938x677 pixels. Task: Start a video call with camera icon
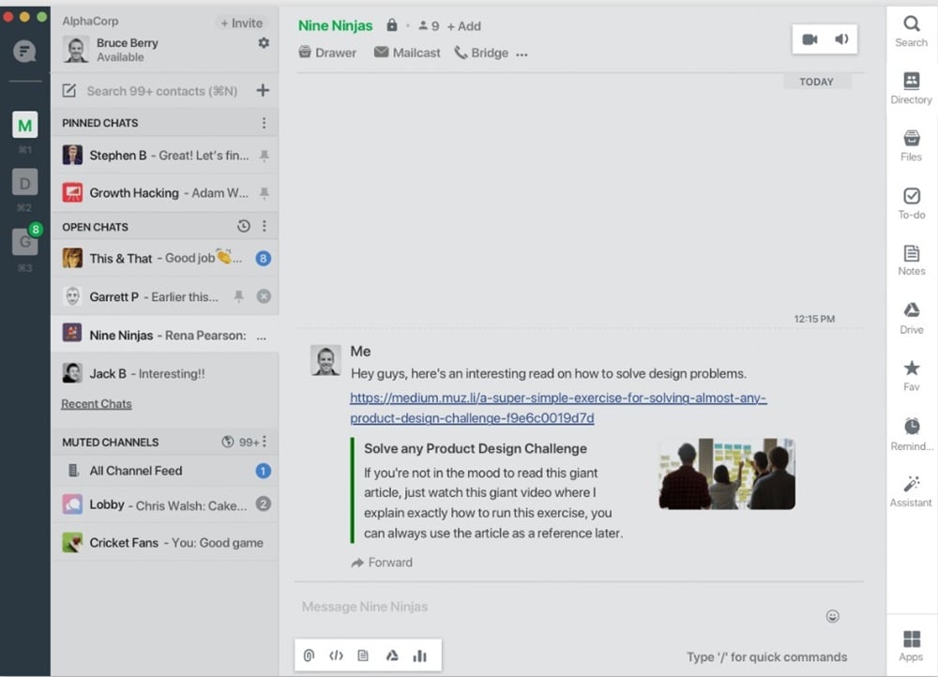point(809,39)
